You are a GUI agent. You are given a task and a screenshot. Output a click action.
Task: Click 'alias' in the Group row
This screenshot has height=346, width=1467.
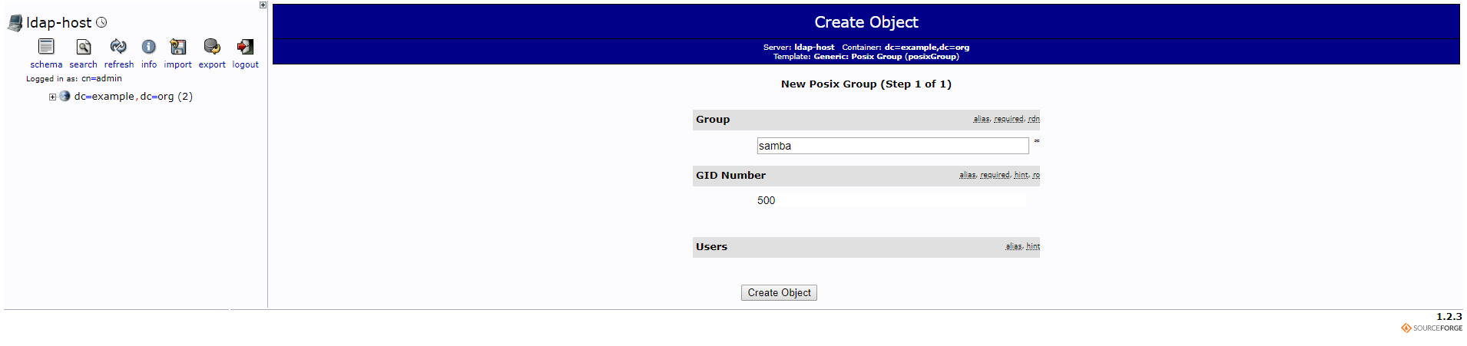click(982, 119)
